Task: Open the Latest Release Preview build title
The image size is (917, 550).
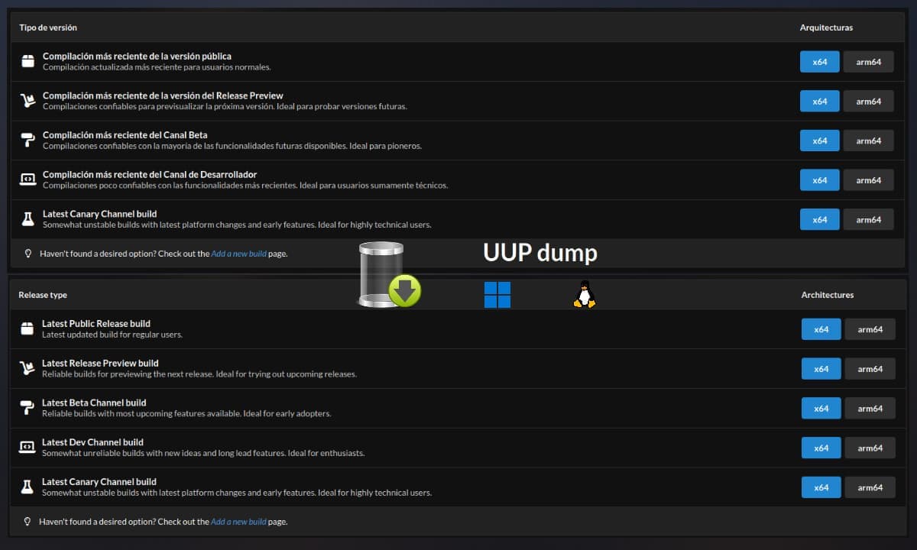Action: (x=100, y=363)
